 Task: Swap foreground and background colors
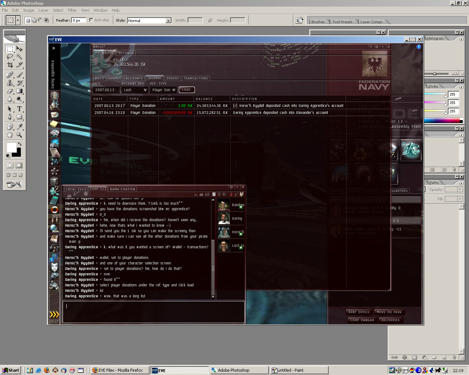(x=20, y=144)
